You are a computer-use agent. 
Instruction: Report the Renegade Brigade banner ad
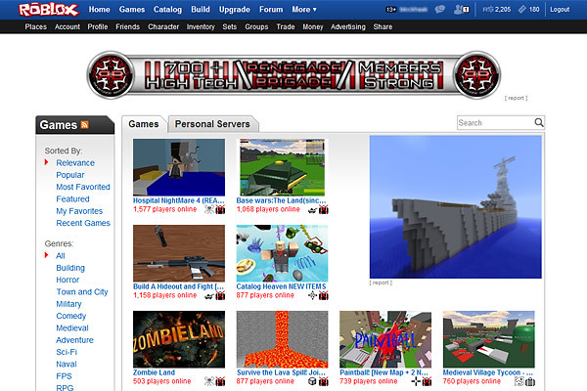(516, 98)
